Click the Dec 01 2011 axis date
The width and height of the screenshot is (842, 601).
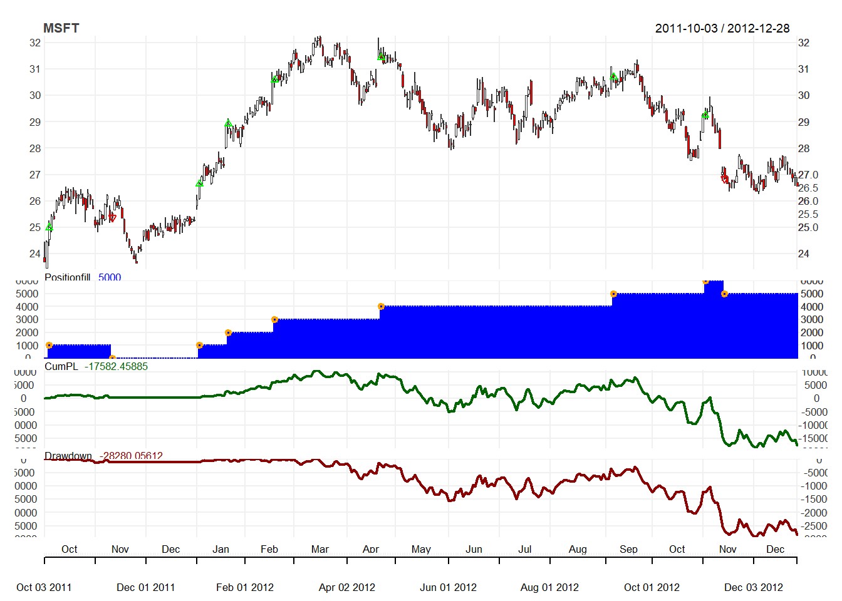click(146, 587)
